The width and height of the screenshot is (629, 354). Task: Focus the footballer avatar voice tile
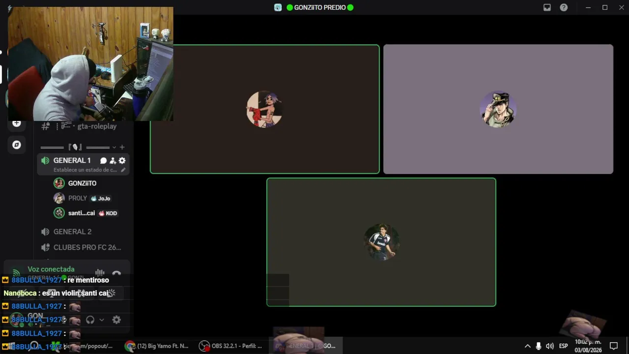tap(381, 242)
